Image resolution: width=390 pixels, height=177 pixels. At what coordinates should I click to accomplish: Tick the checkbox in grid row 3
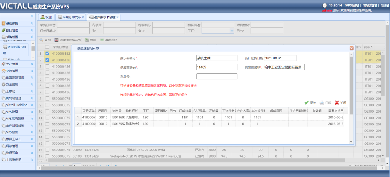pos(47,66)
